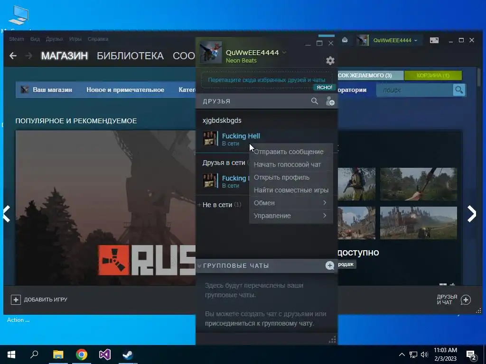
Task: Click avatar beside QuWwEEE4444 in Steam header
Action: [x=362, y=40]
